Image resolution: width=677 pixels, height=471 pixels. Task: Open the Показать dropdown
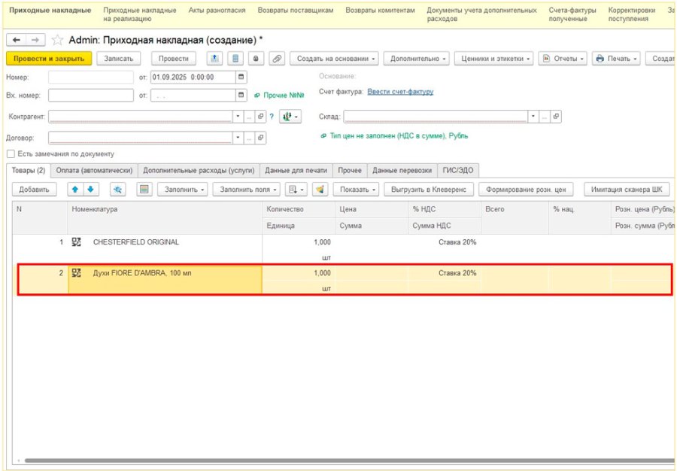357,190
